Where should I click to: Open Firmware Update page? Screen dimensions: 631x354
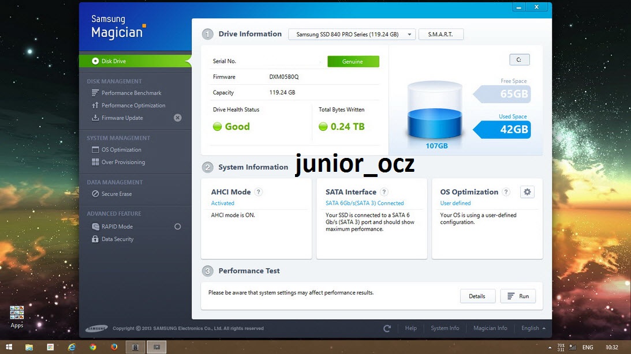(x=122, y=118)
